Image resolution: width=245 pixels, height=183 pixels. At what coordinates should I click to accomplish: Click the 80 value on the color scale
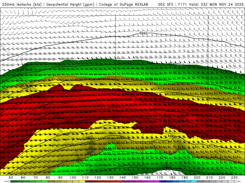point(48,178)
